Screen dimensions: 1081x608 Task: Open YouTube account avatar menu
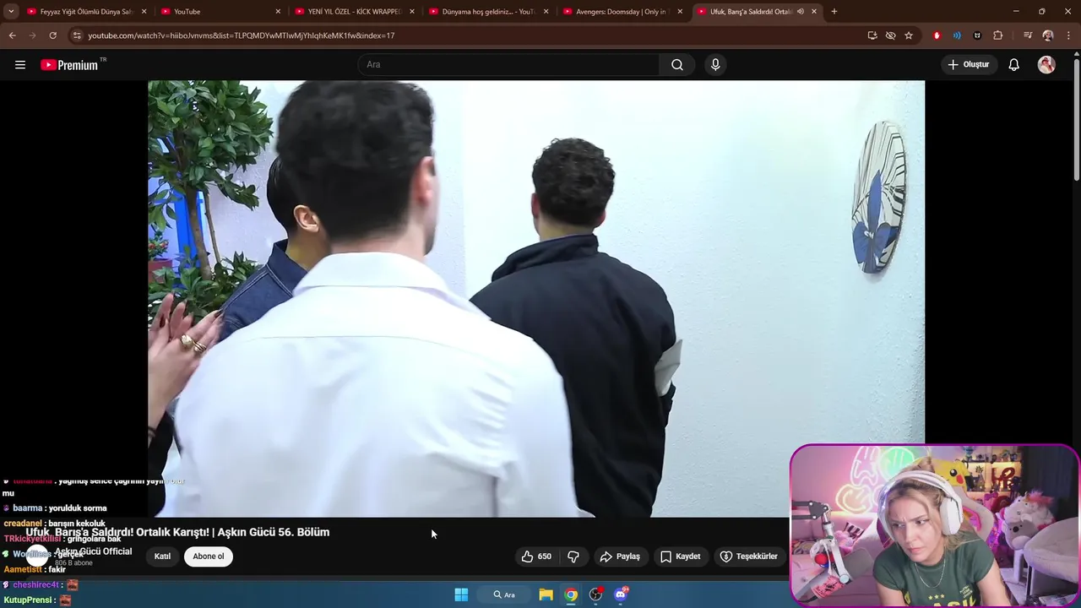click(1046, 65)
